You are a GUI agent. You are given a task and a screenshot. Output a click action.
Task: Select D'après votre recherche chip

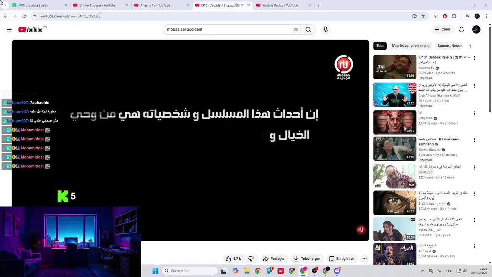(411, 46)
